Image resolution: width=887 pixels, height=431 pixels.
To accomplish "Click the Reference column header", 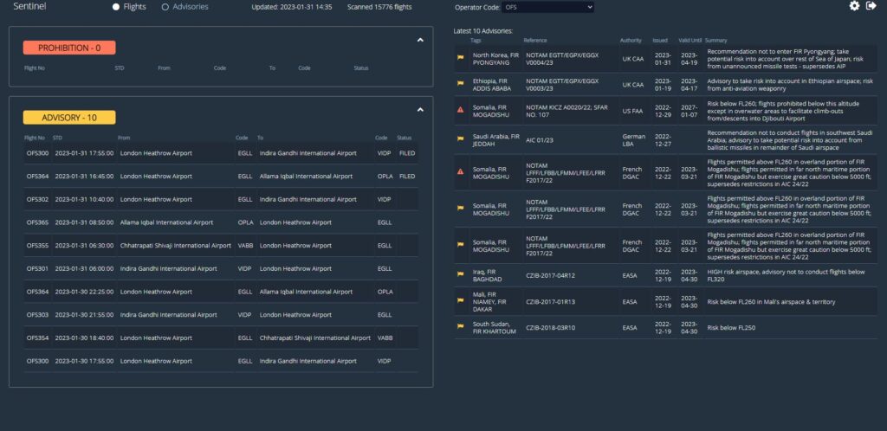I will point(535,41).
